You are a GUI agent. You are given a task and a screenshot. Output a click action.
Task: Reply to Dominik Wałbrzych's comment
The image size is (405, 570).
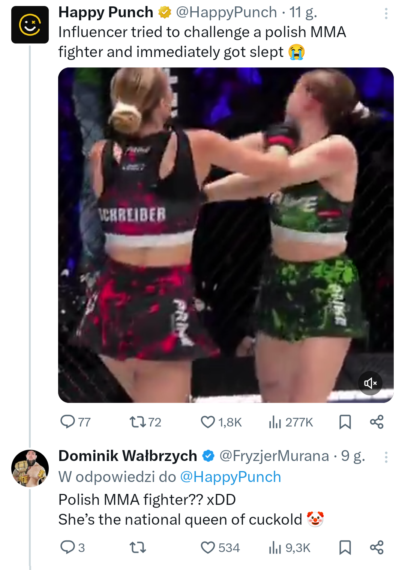point(68,547)
